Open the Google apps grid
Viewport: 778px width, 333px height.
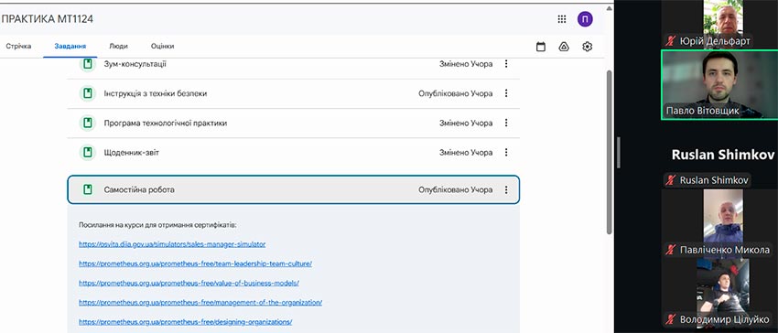pyautogui.click(x=562, y=19)
